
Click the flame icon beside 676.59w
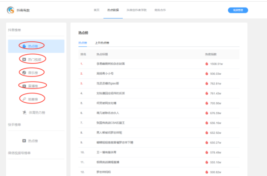click(207, 113)
